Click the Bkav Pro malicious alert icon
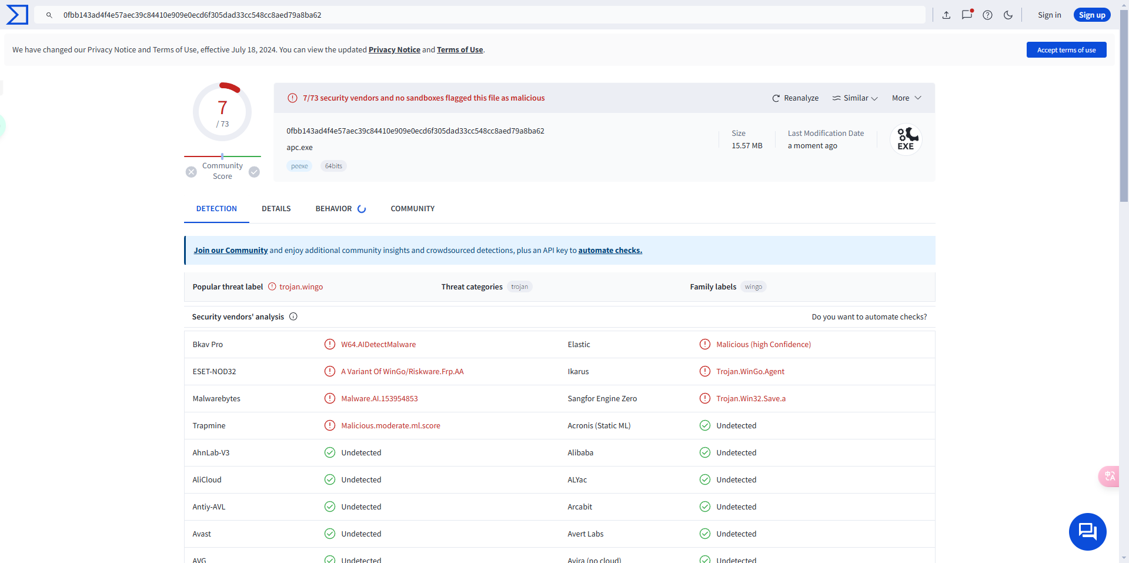Screen dimensions: 1129x563 click(330, 344)
